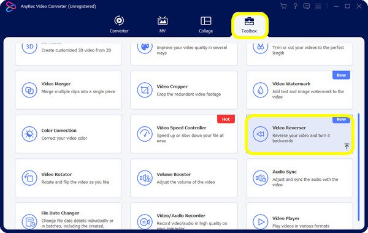Screen dimensions: 368x233
Task: Click the File Date Changer icon
Action: [x=29, y=222]
